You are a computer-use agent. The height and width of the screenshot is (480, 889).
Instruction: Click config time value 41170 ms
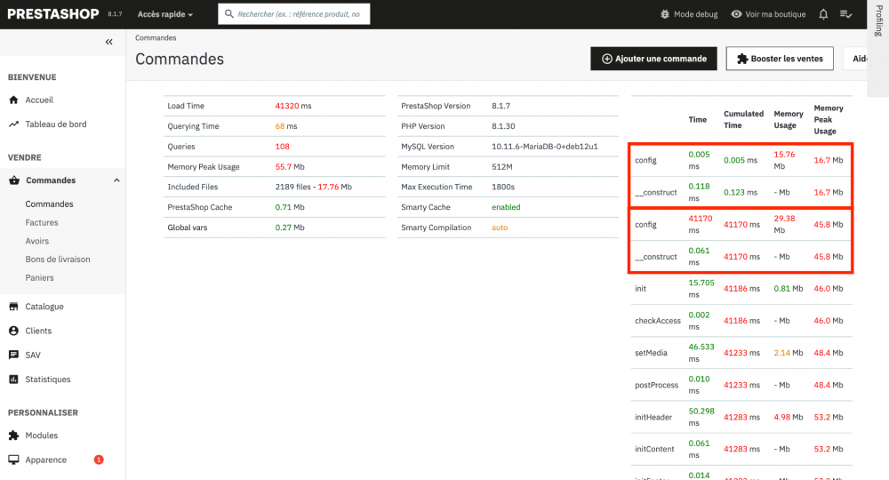point(701,224)
